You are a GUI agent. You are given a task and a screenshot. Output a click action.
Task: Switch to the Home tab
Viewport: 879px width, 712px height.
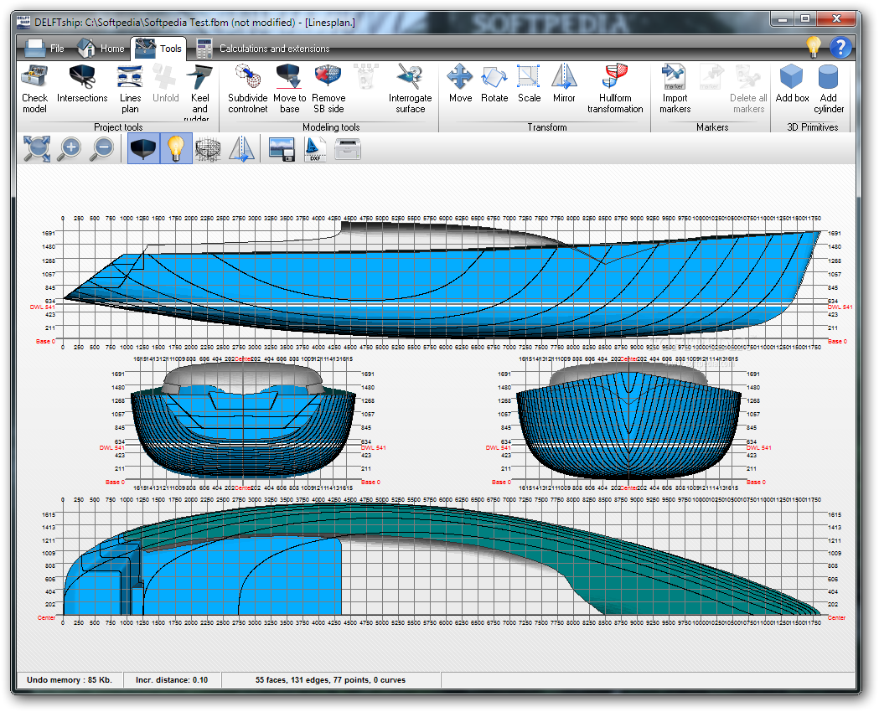click(x=101, y=49)
